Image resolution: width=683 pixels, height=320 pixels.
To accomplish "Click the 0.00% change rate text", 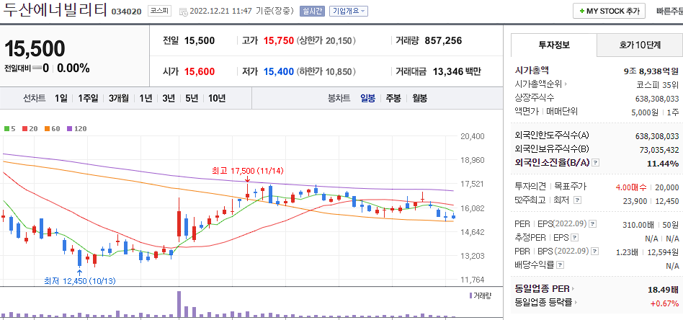I will point(73,68).
